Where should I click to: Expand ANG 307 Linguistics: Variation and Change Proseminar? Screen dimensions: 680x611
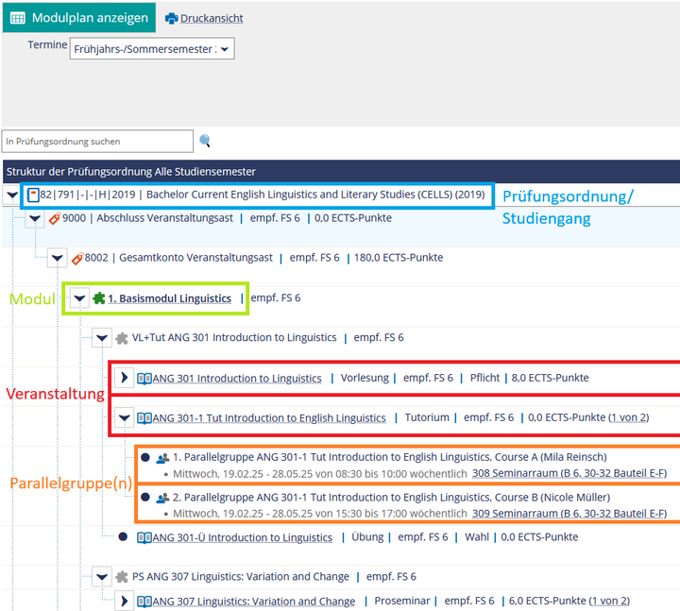pos(125,601)
